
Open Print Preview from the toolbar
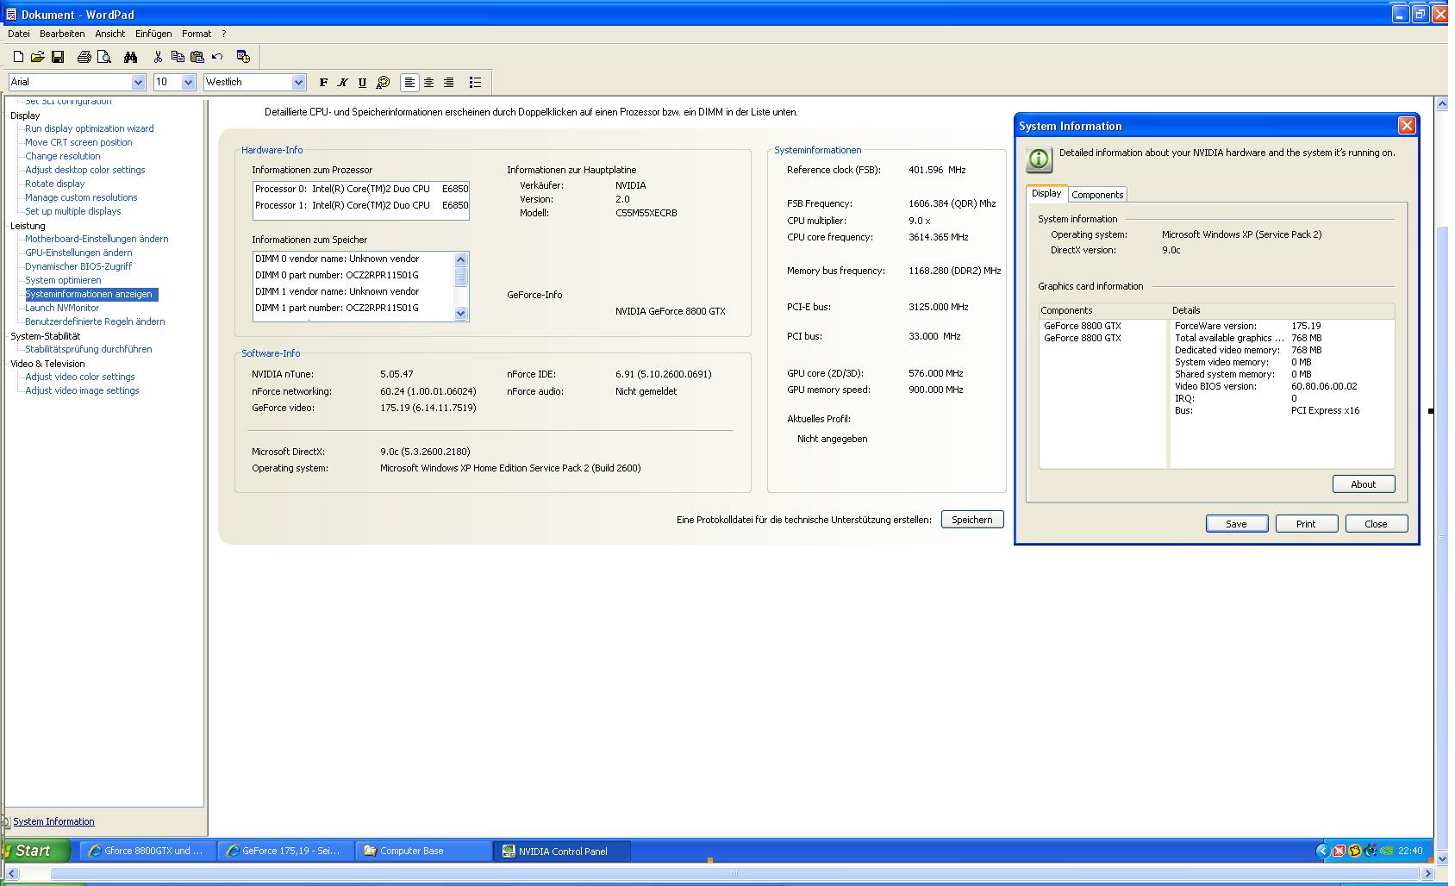click(x=104, y=57)
